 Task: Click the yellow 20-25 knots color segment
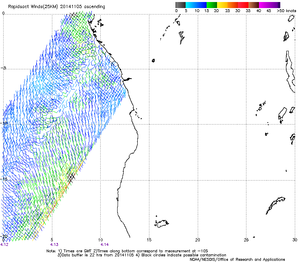pyautogui.click(x=222, y=5)
